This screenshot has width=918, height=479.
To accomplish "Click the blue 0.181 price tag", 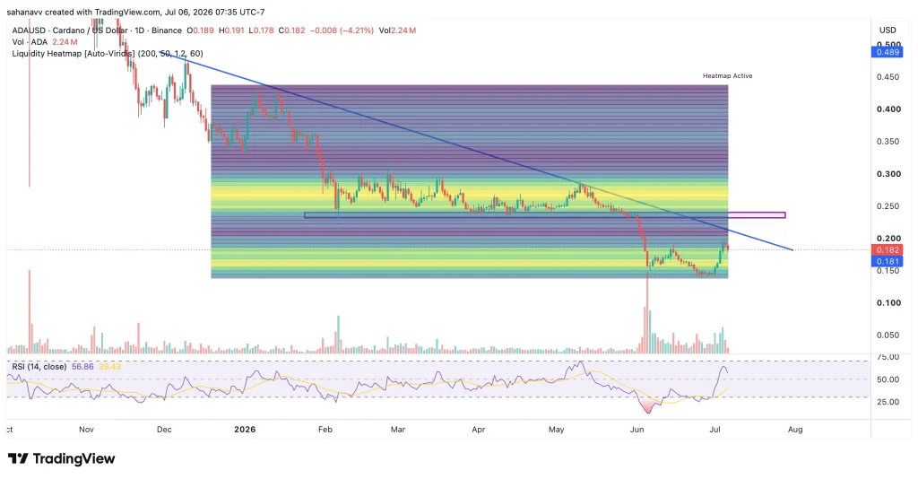I will pyautogui.click(x=887, y=261).
